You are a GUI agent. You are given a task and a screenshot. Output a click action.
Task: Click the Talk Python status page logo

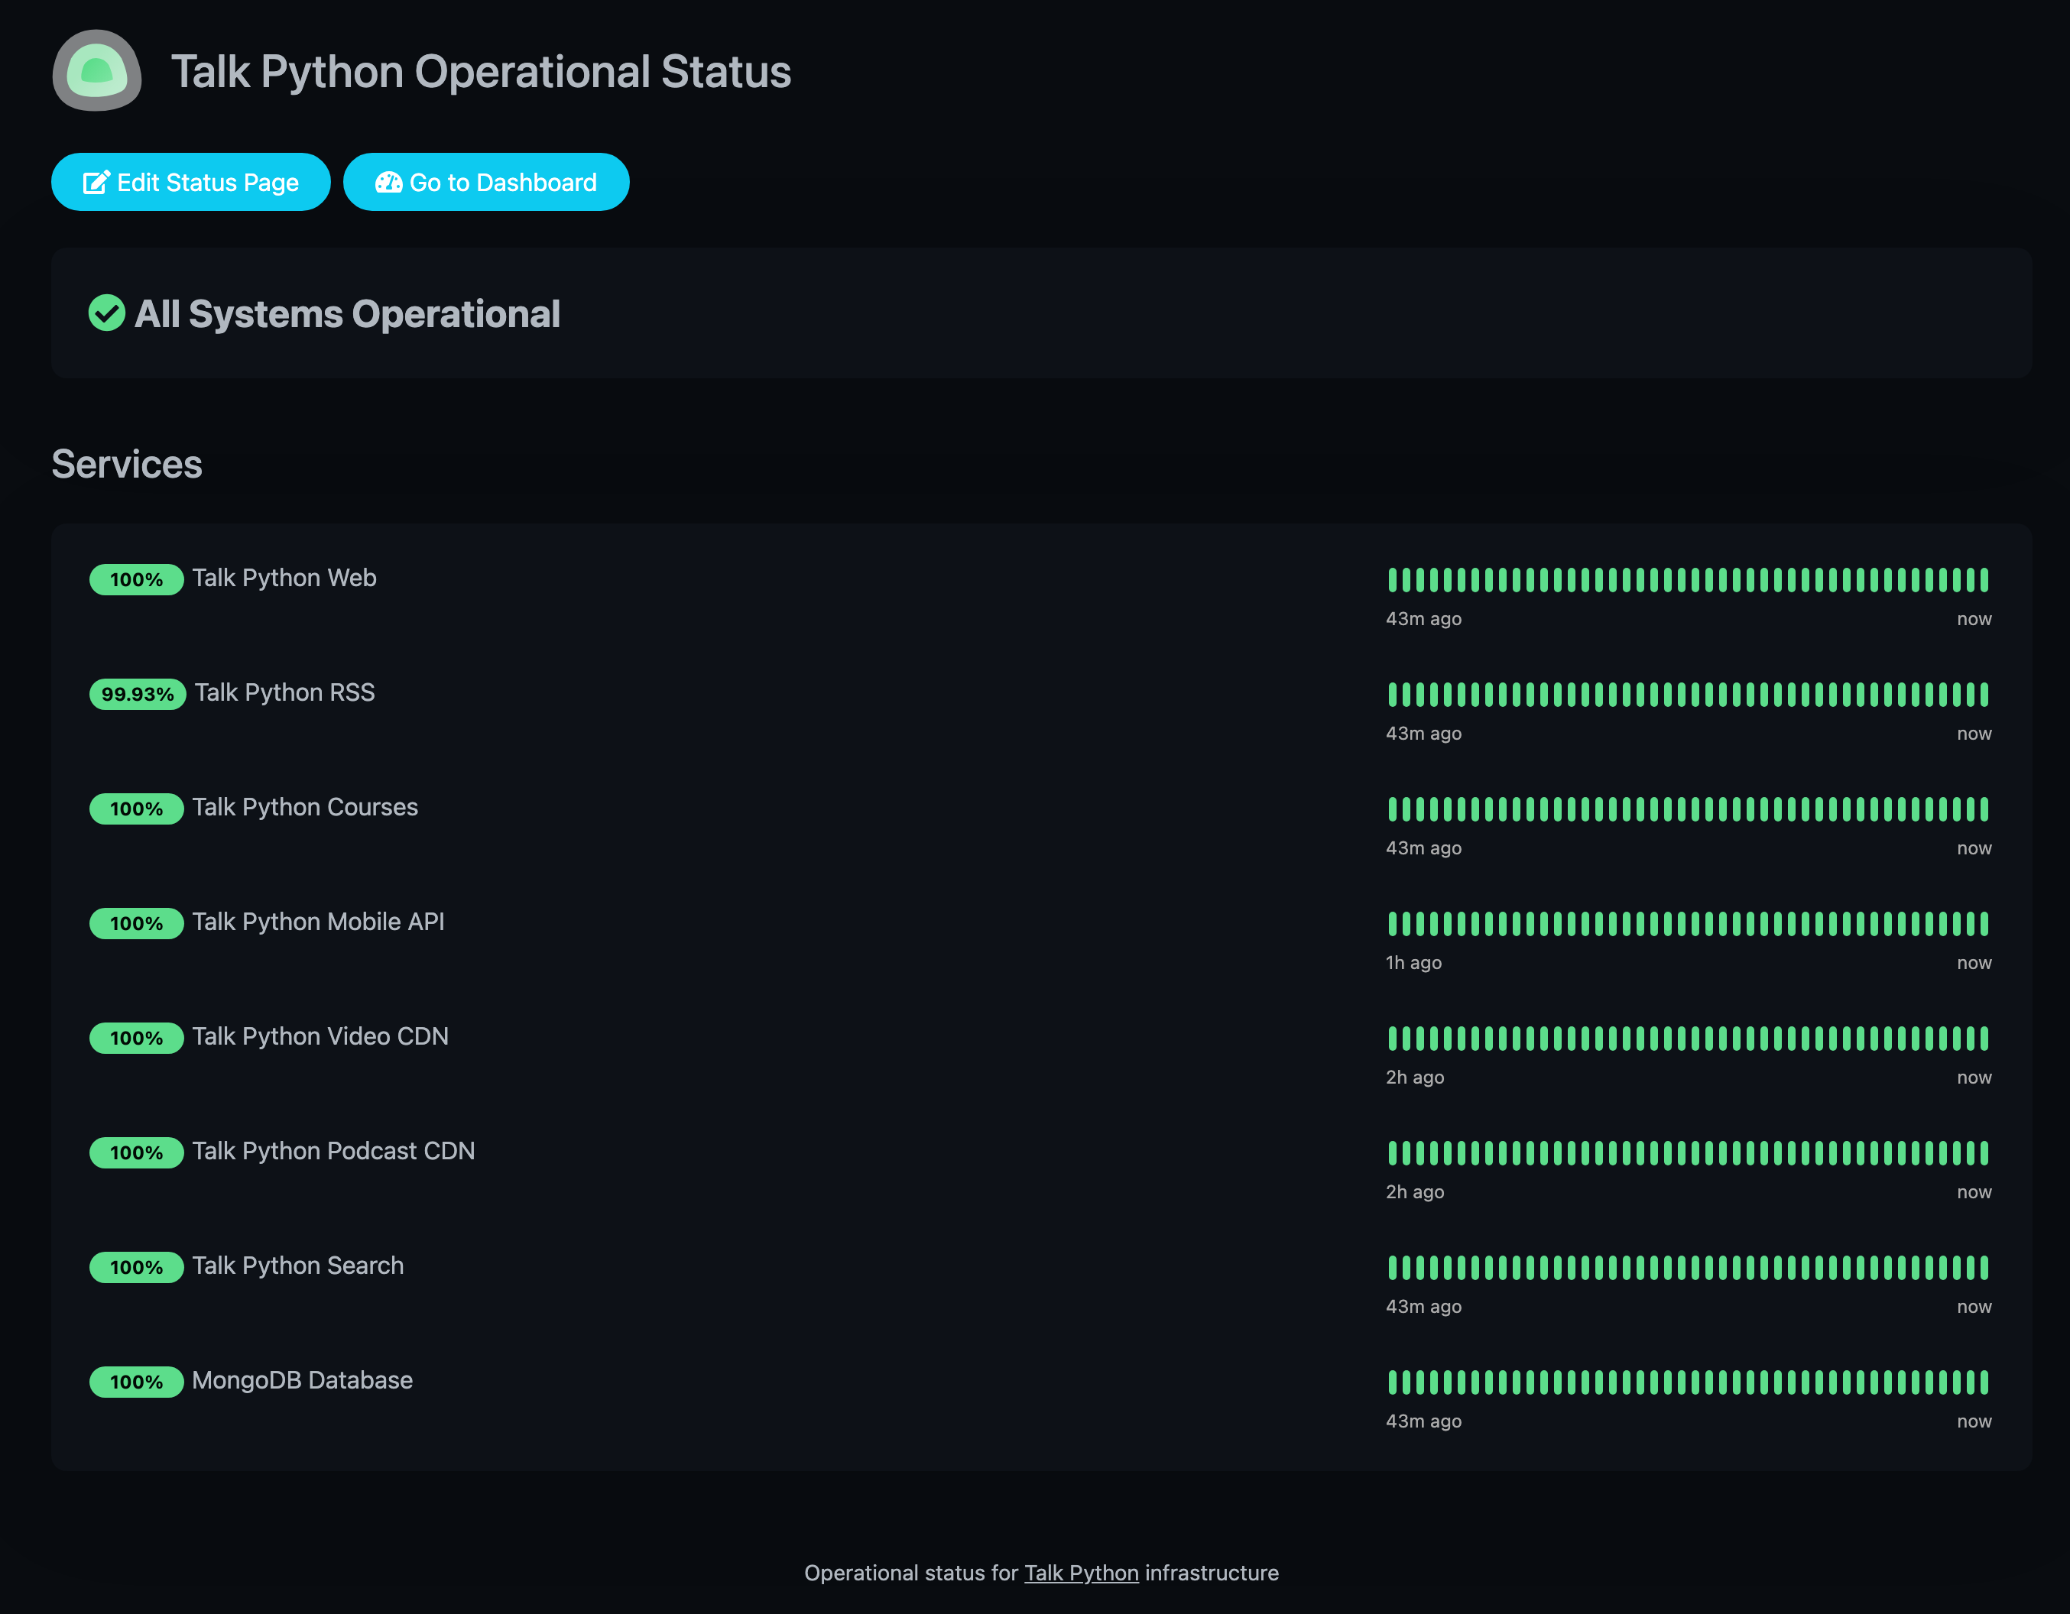click(x=96, y=70)
